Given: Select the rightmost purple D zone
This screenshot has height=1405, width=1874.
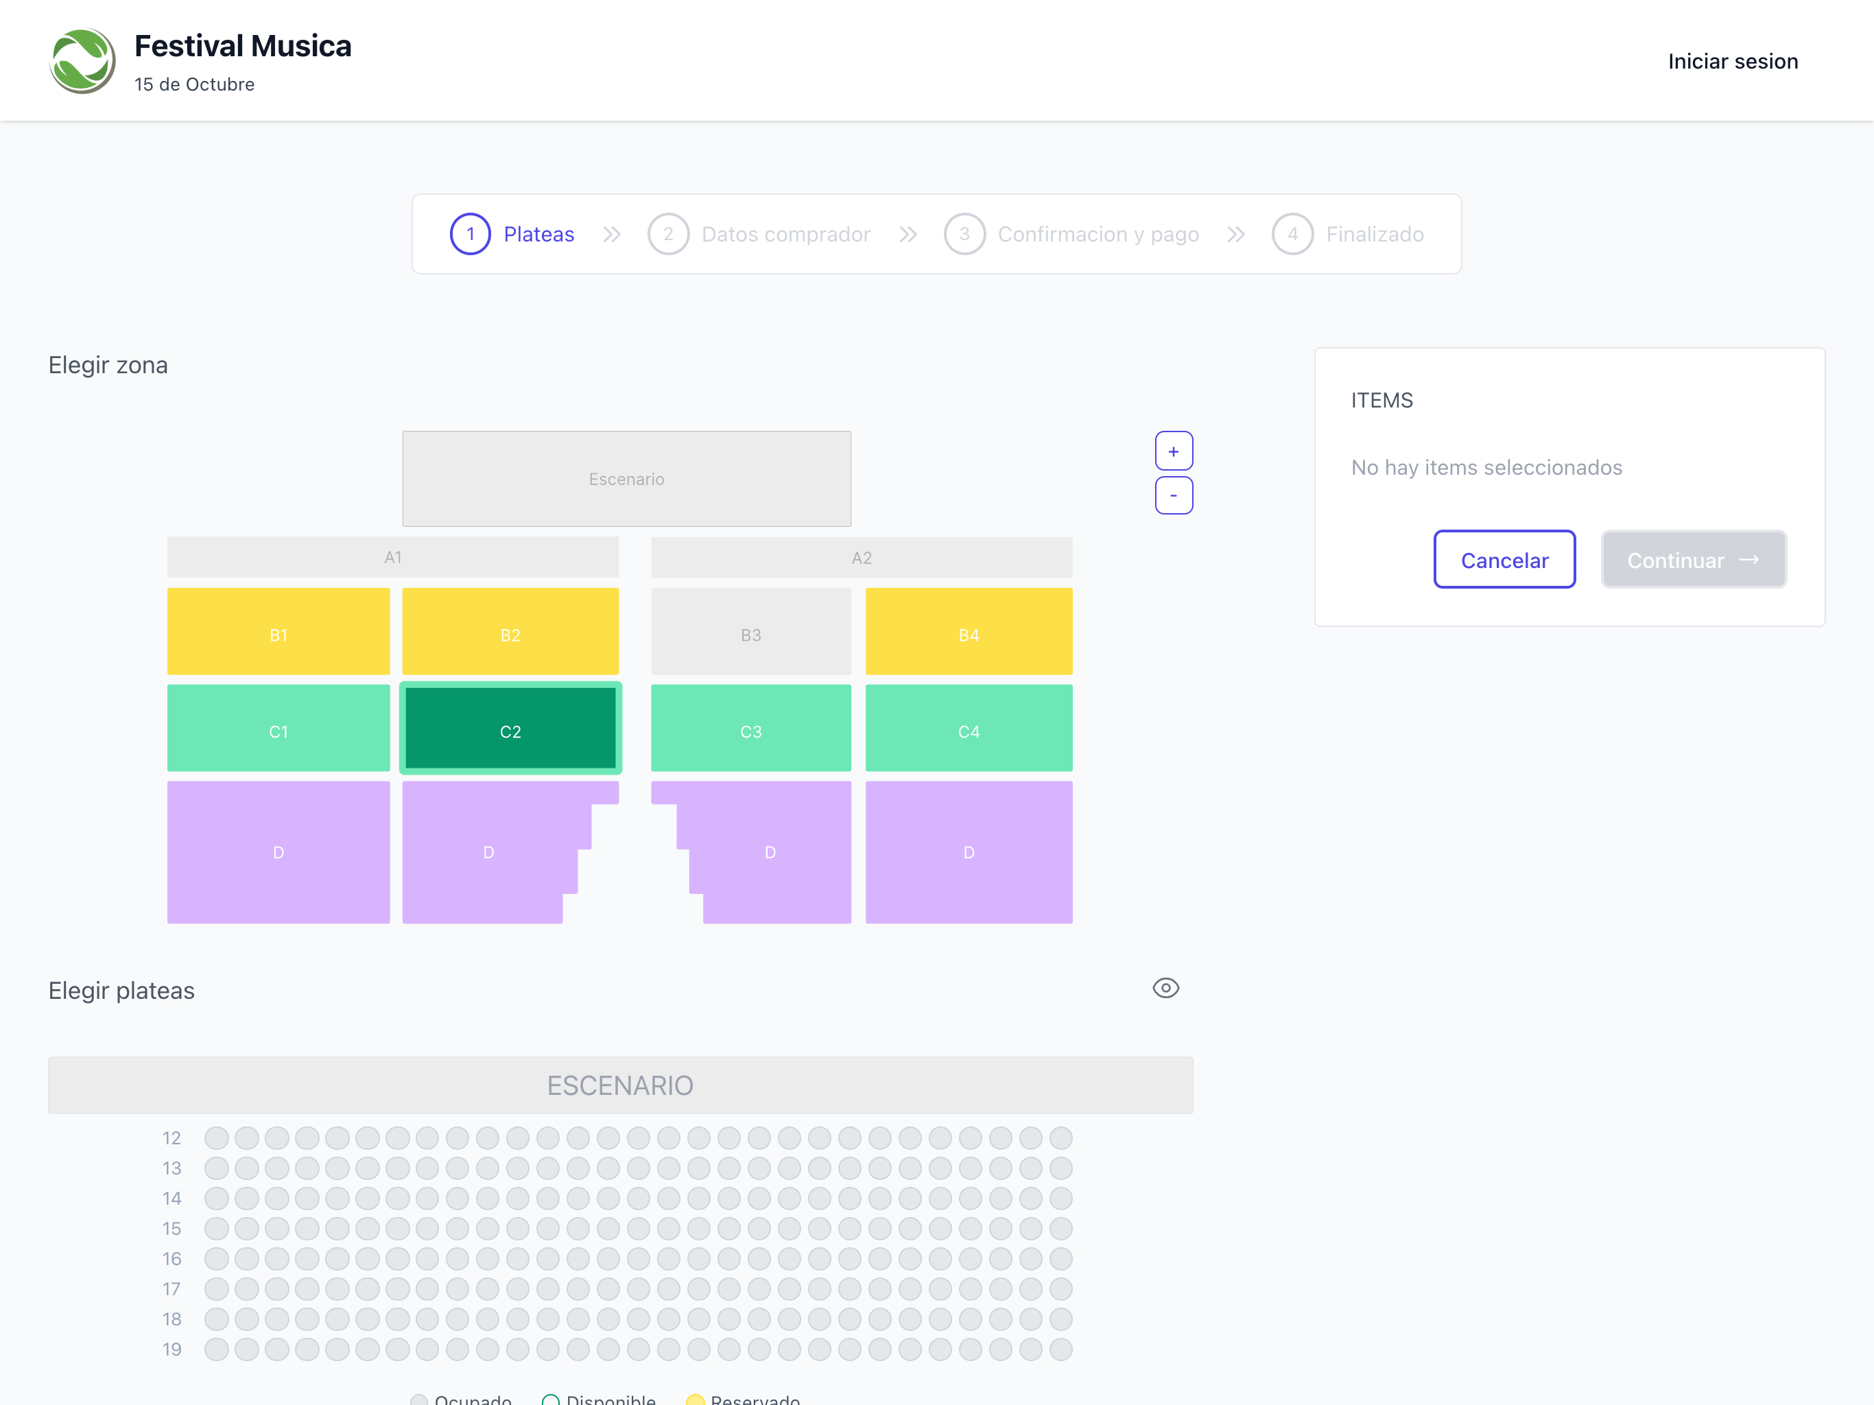Looking at the screenshot, I should [969, 851].
